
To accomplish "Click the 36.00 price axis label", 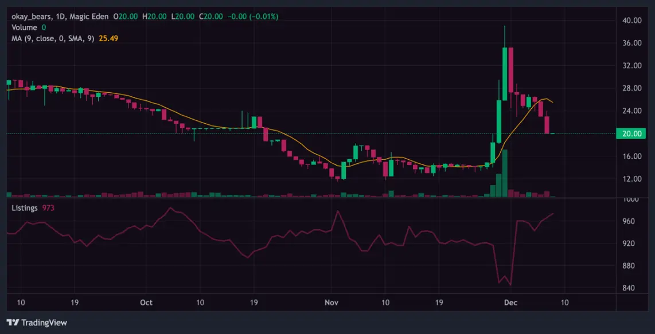I will tap(631, 43).
